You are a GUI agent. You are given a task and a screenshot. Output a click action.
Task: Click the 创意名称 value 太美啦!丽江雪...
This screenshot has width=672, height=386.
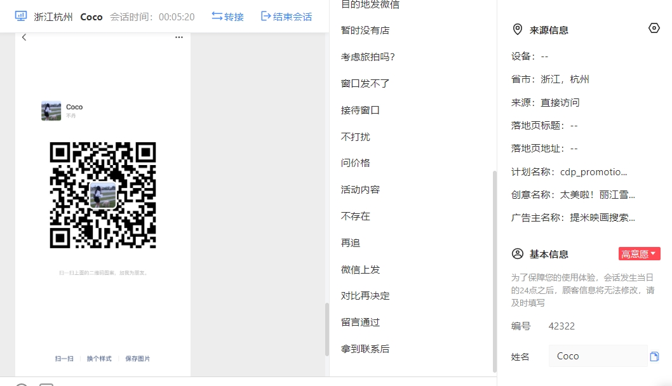click(x=597, y=195)
